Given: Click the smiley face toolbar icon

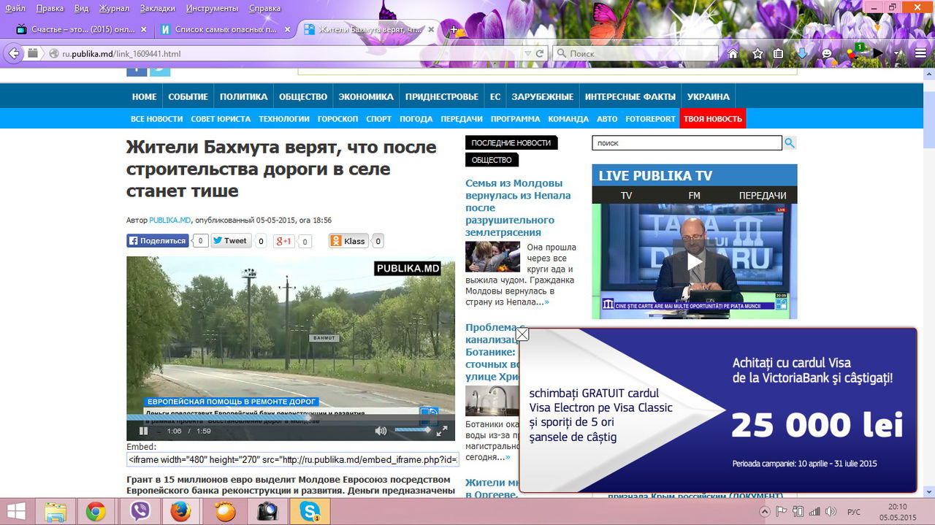Looking at the screenshot, I should pyautogui.click(x=827, y=53).
